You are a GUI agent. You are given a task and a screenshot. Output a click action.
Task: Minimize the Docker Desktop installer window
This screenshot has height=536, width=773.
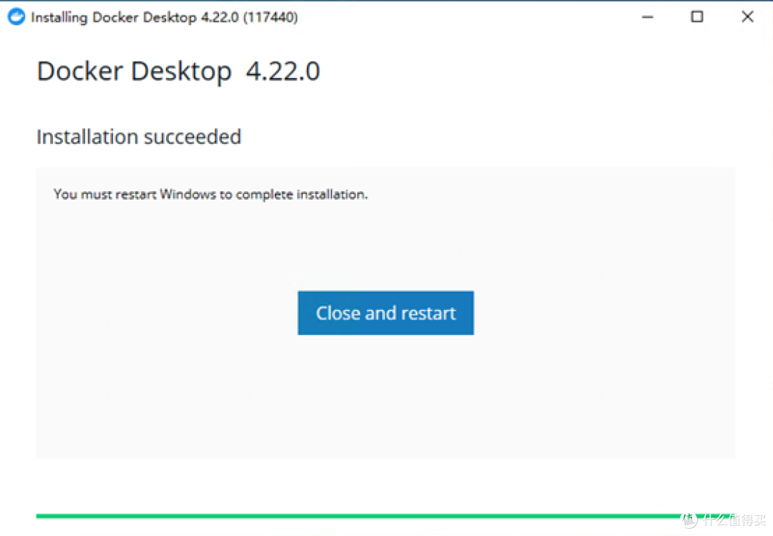click(647, 16)
